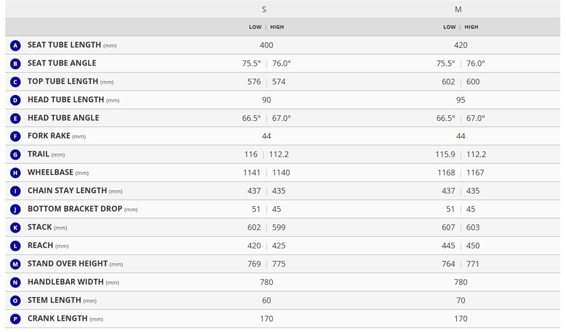Click the circled A seat tube length icon
The width and height of the screenshot is (566, 332).
(15, 45)
